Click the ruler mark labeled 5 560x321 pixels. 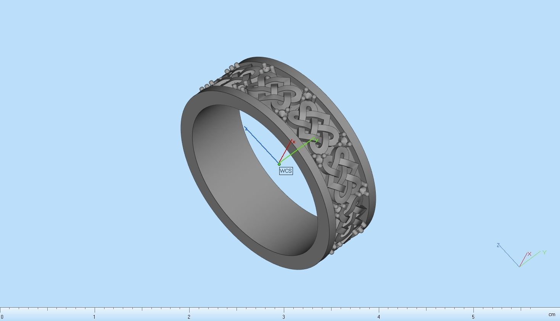pyautogui.click(x=473, y=317)
